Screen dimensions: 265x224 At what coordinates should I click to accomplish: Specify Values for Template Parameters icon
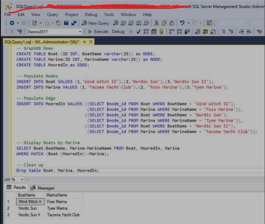[259, 31]
